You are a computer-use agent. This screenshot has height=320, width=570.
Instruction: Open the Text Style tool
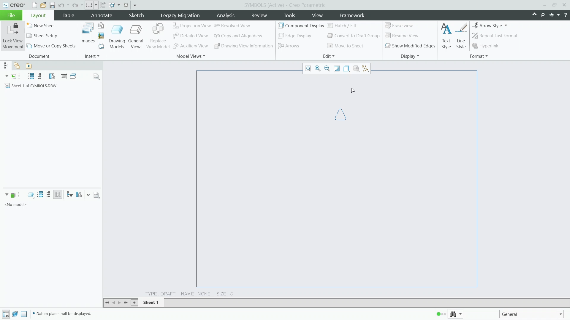[446, 36]
